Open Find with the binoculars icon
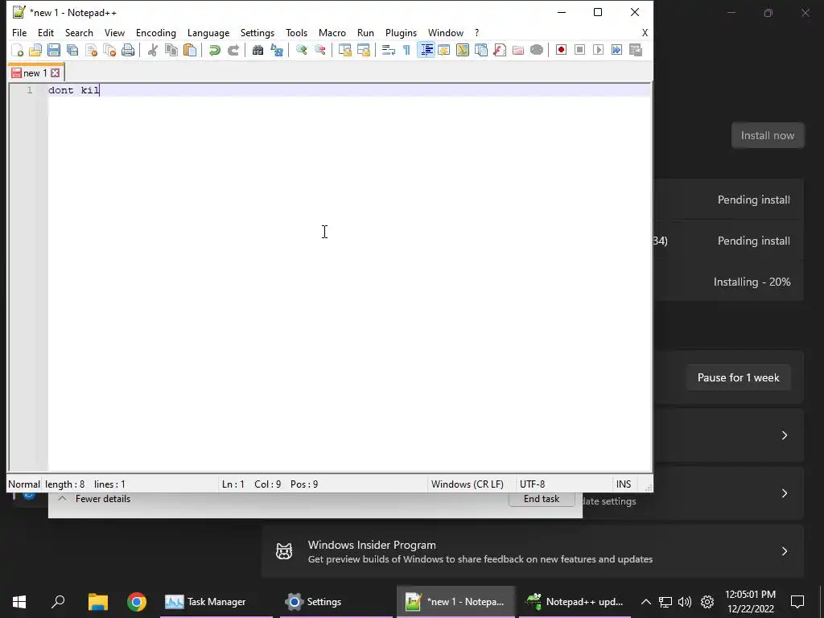The height and width of the screenshot is (618, 824). point(257,50)
